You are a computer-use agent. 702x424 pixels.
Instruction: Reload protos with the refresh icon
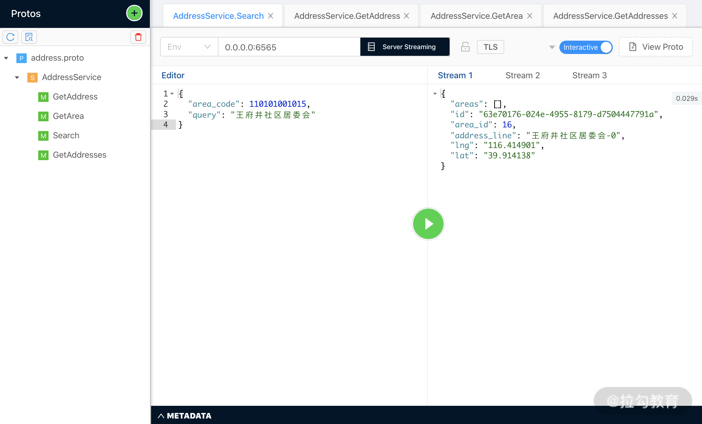tap(10, 37)
